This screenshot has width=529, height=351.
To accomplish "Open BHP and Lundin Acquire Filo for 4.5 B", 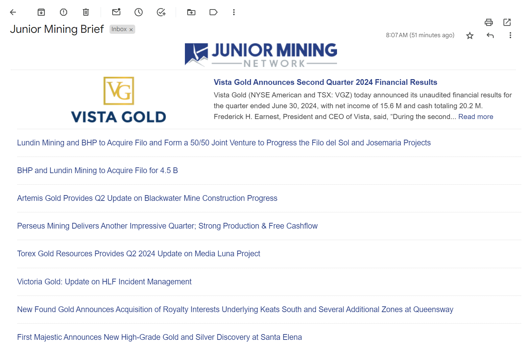I will coord(97,170).
